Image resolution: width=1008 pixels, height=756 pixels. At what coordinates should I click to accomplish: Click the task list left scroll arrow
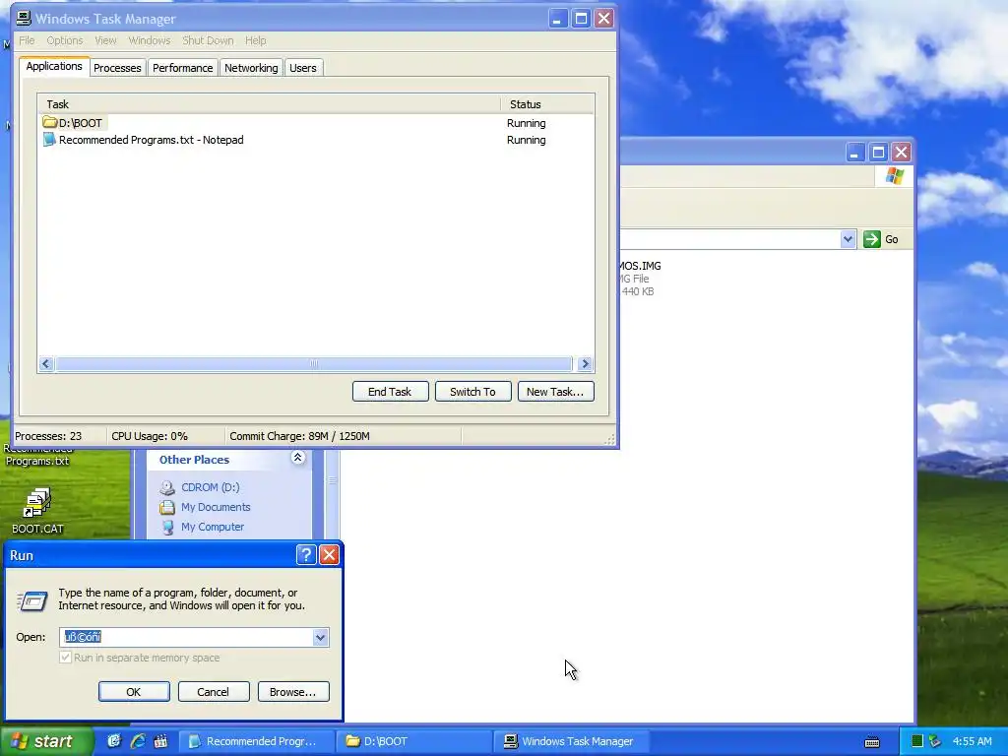[x=45, y=364]
